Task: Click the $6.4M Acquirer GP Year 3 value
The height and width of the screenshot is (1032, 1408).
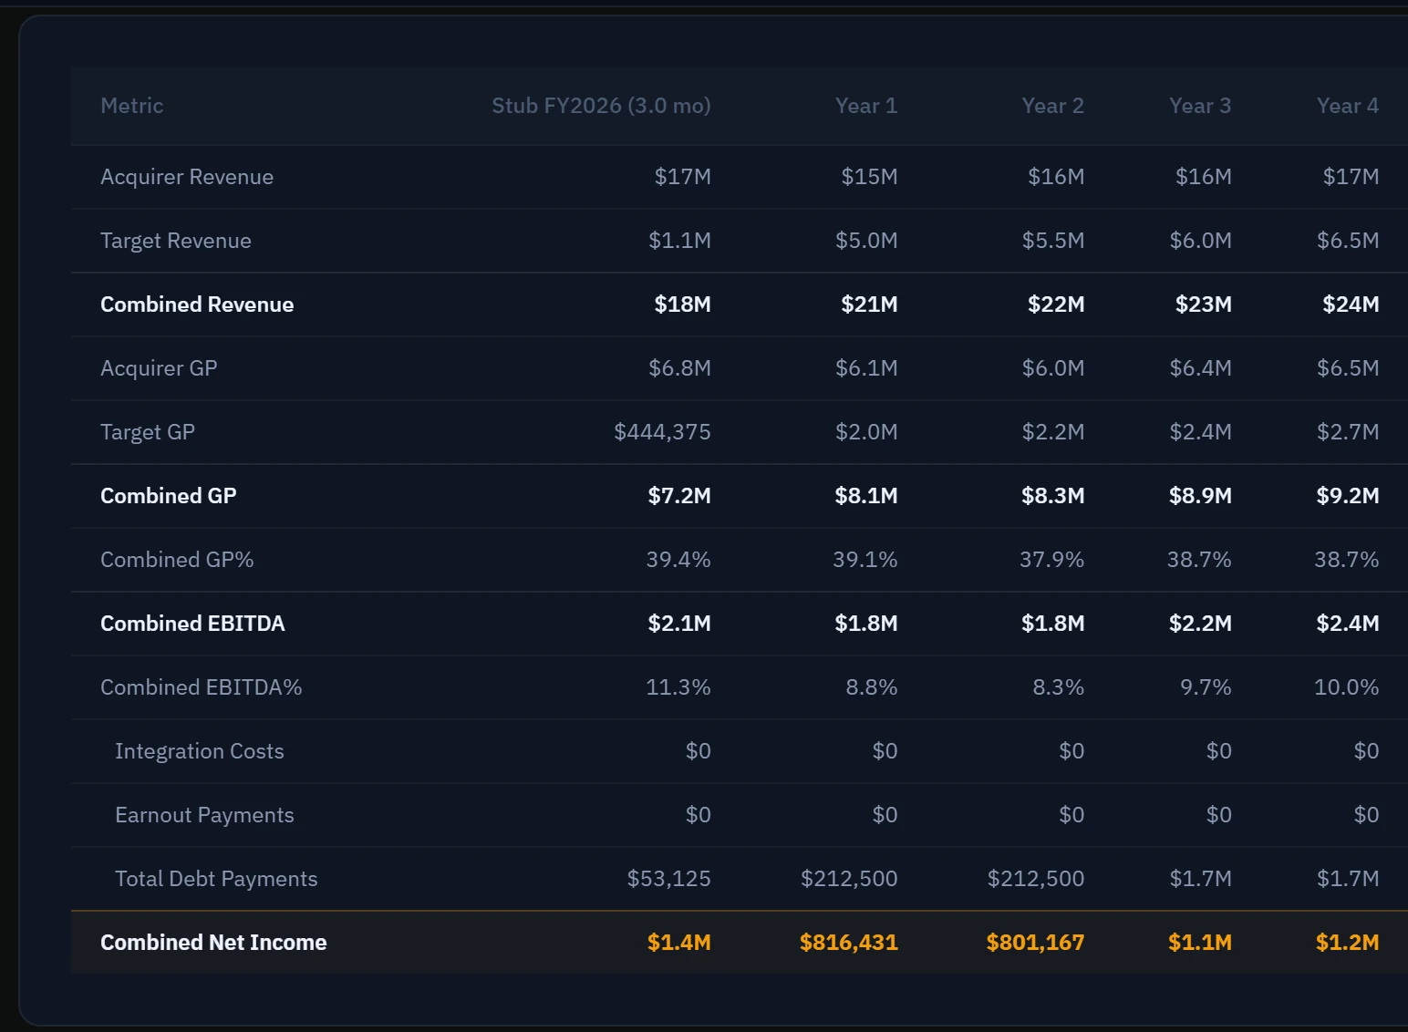Action: click(x=1201, y=368)
